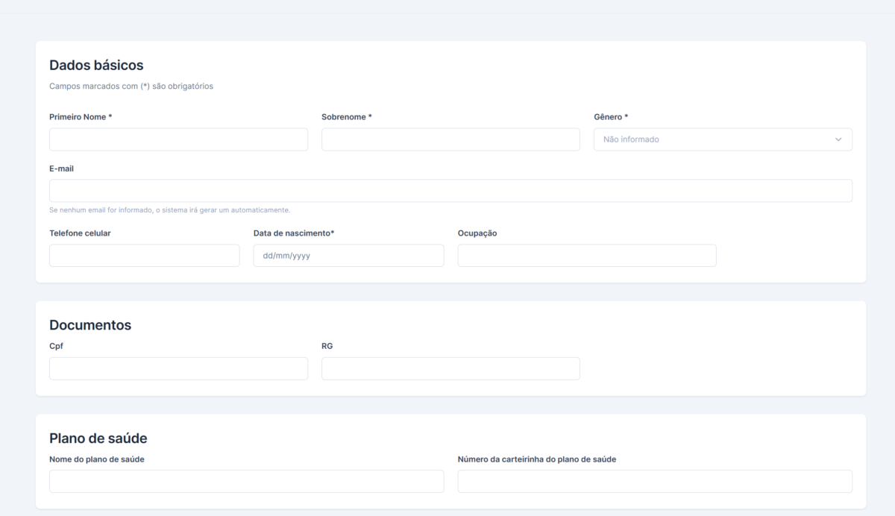Image resolution: width=895 pixels, height=516 pixels.
Task: Click inside the Ocupação field
Action: click(587, 256)
